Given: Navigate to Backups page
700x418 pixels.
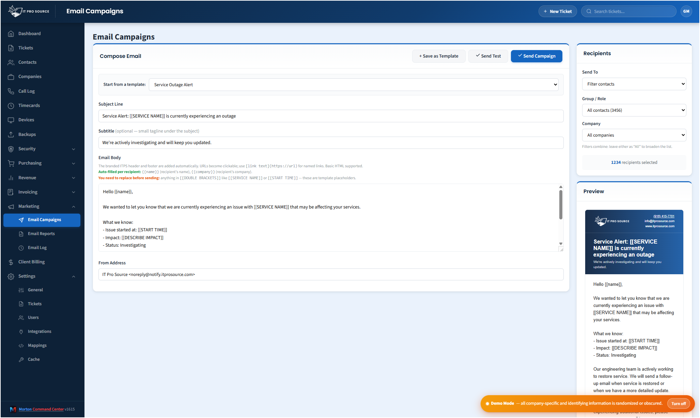Looking at the screenshot, I should click(x=42, y=135).
